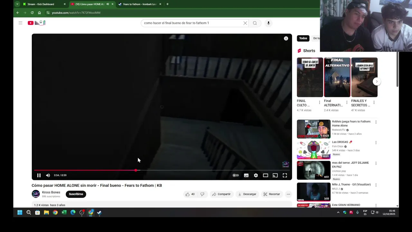
Task: Go back in browser history
Action: (x=18, y=13)
